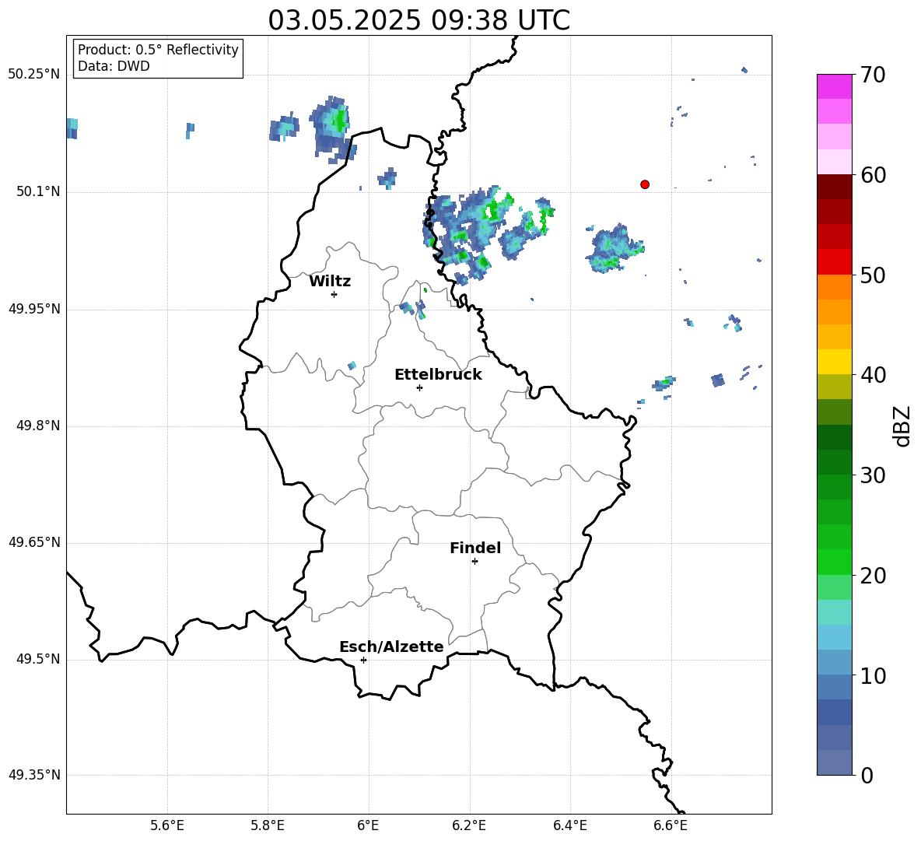Click the title 03.05.2025 09:38 UTC
The height and width of the screenshot is (841, 921).
(x=418, y=20)
